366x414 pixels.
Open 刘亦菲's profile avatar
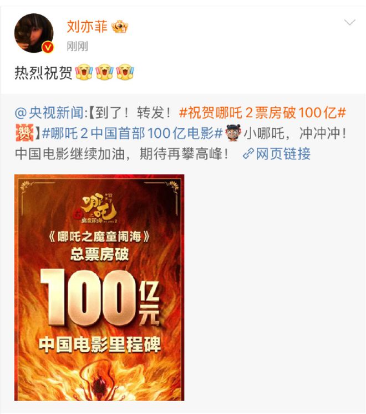(34, 33)
